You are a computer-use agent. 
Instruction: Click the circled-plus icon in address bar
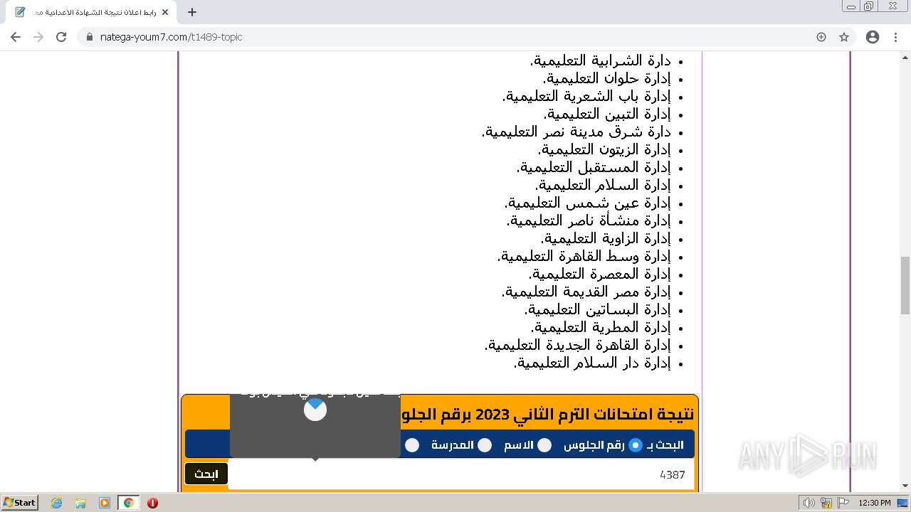click(821, 37)
